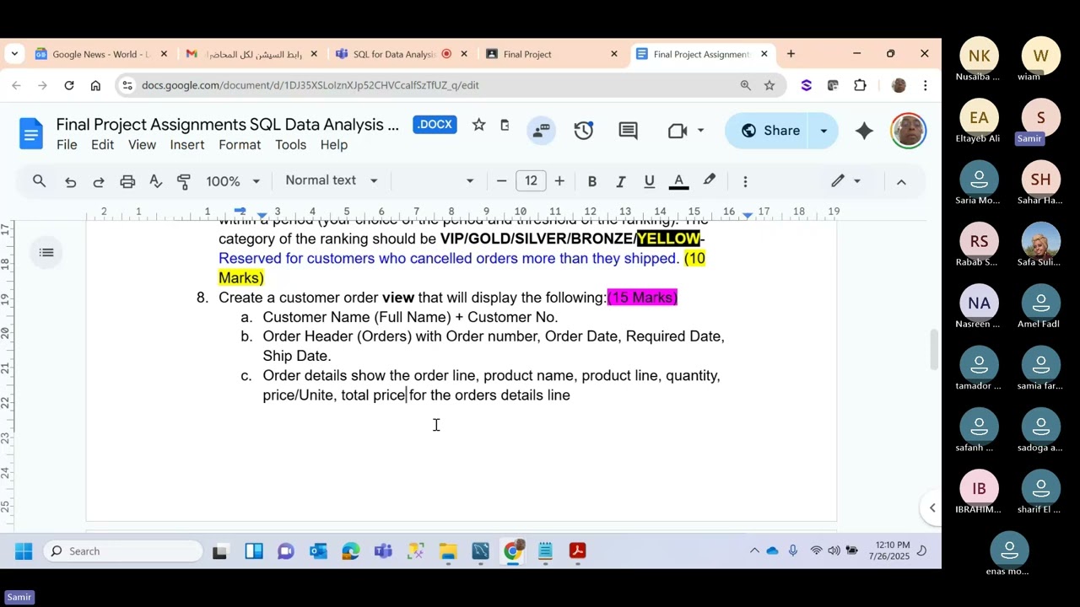The image size is (1080, 607).
Task: Open the editing mode pencil dropdown
Action: pos(845,181)
